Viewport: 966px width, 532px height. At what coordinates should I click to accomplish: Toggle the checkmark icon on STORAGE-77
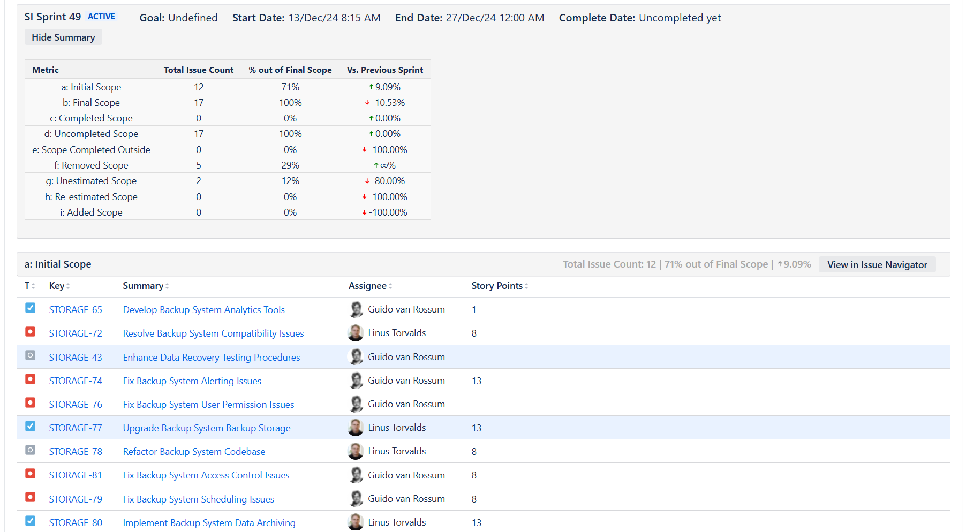[x=30, y=426]
